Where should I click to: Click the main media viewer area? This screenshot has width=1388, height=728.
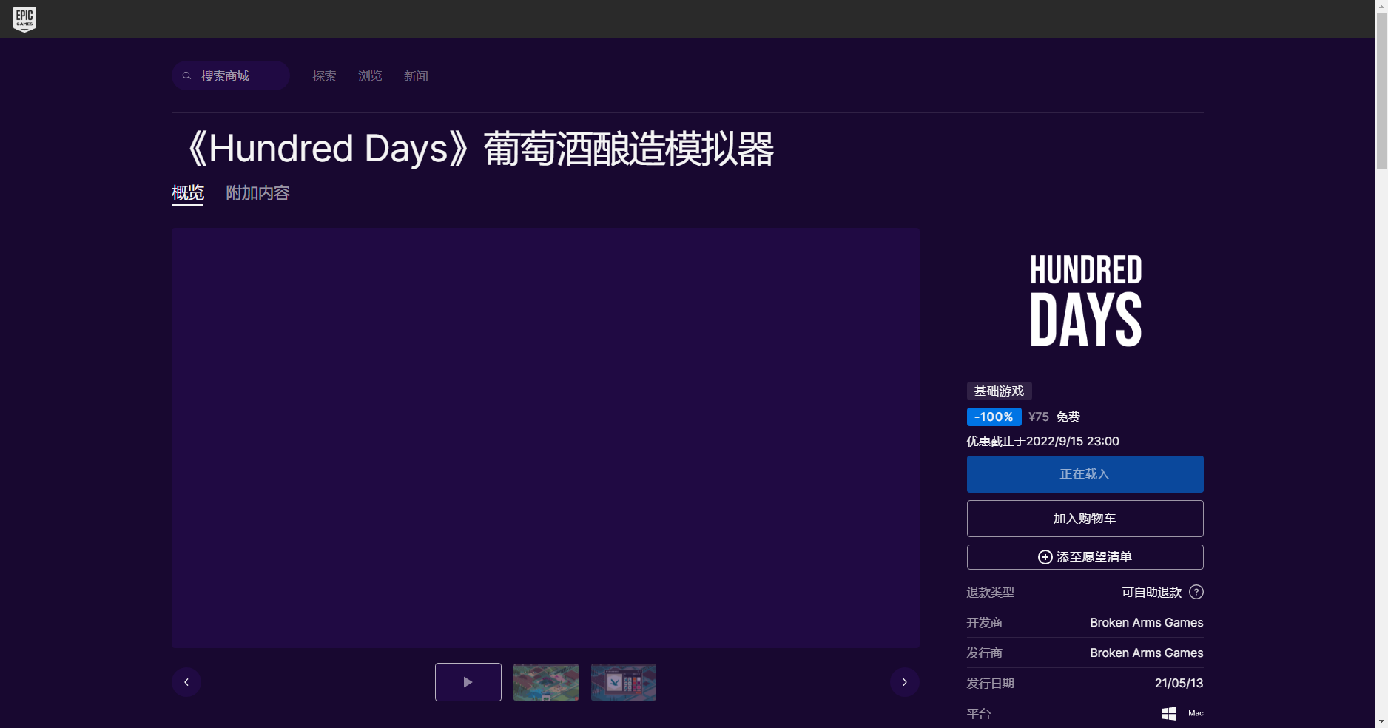click(x=545, y=438)
